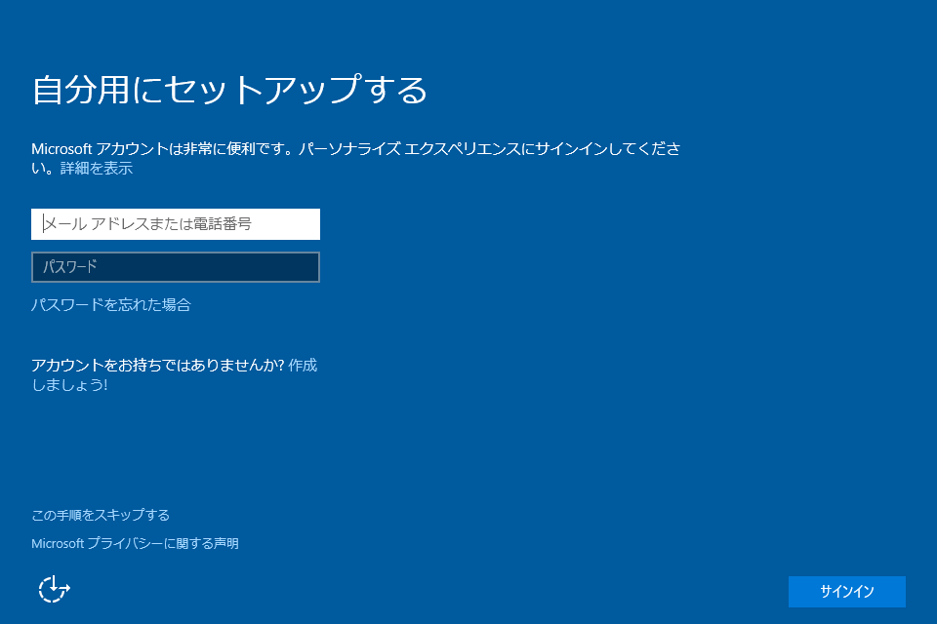Click the サインイン button

847,591
